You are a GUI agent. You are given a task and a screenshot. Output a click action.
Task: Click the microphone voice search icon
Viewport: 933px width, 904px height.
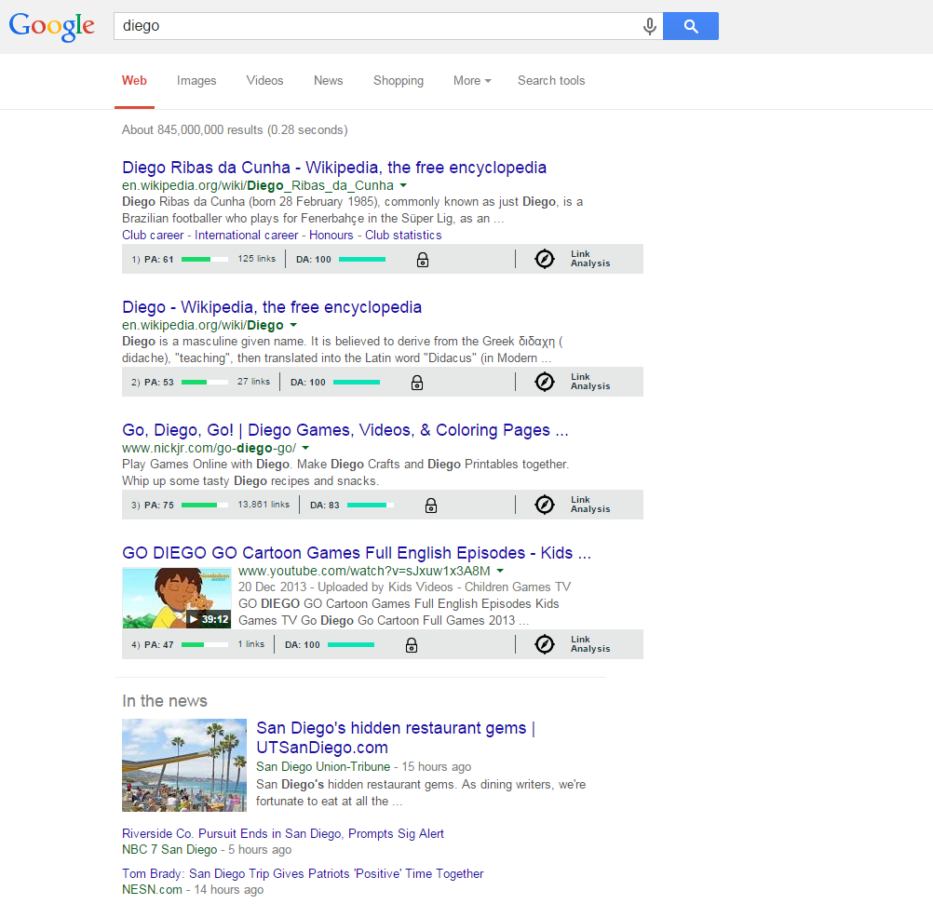[650, 26]
